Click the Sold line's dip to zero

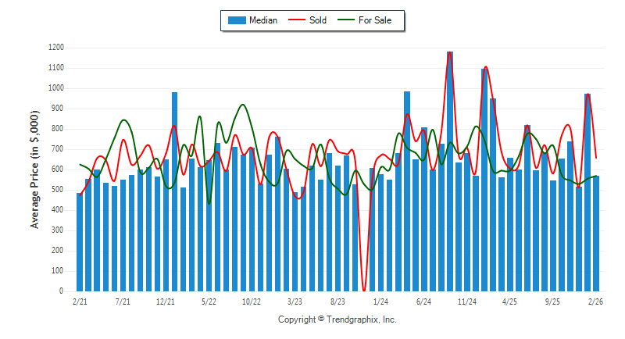pos(363,289)
